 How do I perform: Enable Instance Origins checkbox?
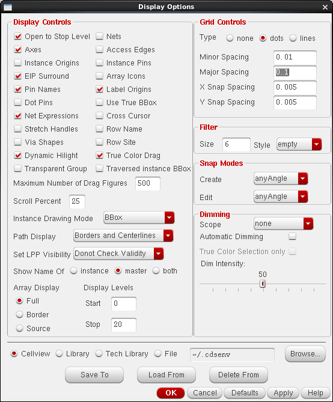(17, 63)
